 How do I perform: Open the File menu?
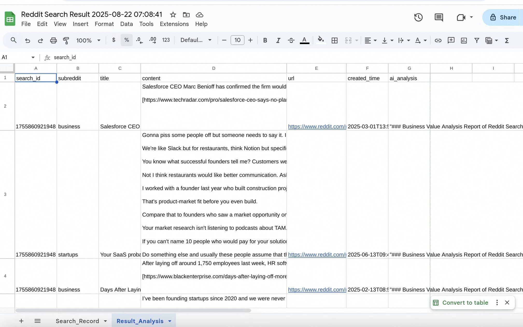(26, 24)
